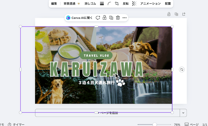Click the timer clock icon
The width and height of the screenshot is (208, 126).
pos(9,124)
